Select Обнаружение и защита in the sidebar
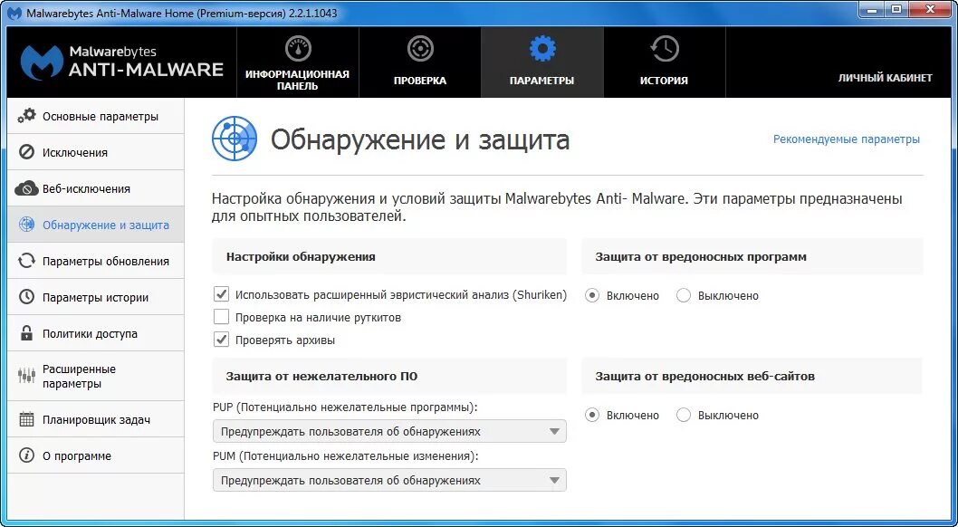The image size is (958, 527). point(95,225)
